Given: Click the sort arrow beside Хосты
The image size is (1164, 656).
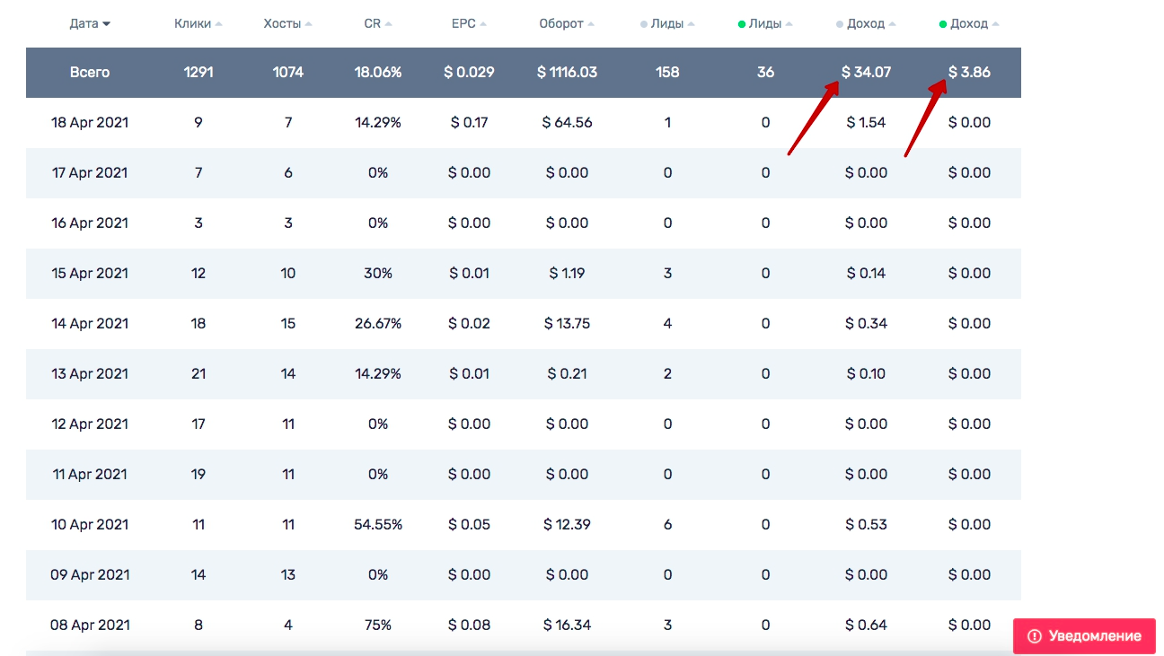Looking at the screenshot, I should click(309, 24).
